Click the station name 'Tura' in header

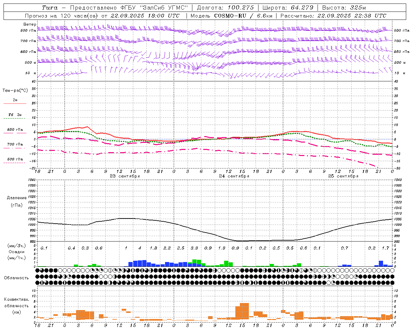(x=50, y=8)
